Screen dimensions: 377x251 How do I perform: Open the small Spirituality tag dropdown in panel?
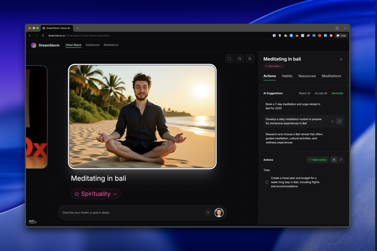click(x=274, y=66)
